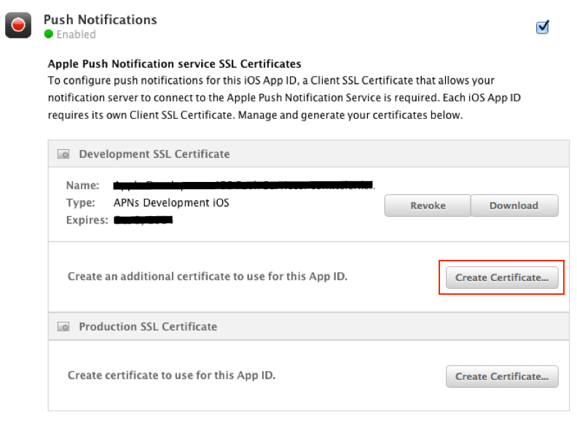The height and width of the screenshot is (428, 577).
Task: Click the 'Create an additional certificate' description text
Action: pos(207,277)
